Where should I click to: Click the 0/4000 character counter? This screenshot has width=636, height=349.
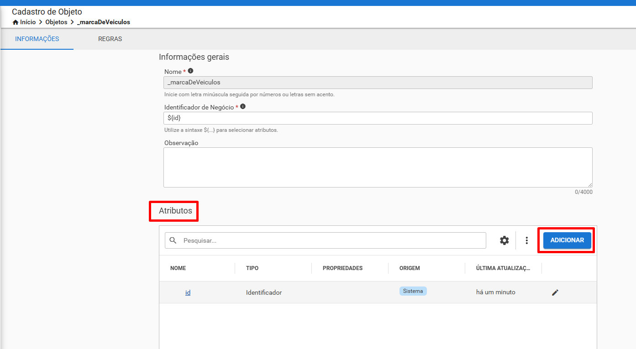click(x=583, y=192)
